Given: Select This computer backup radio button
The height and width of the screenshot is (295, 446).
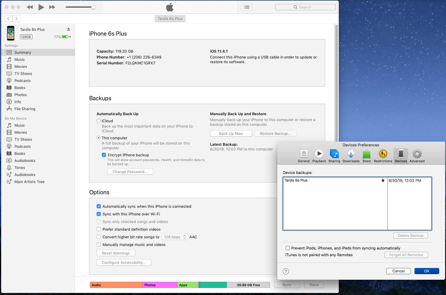Looking at the screenshot, I should coord(99,138).
